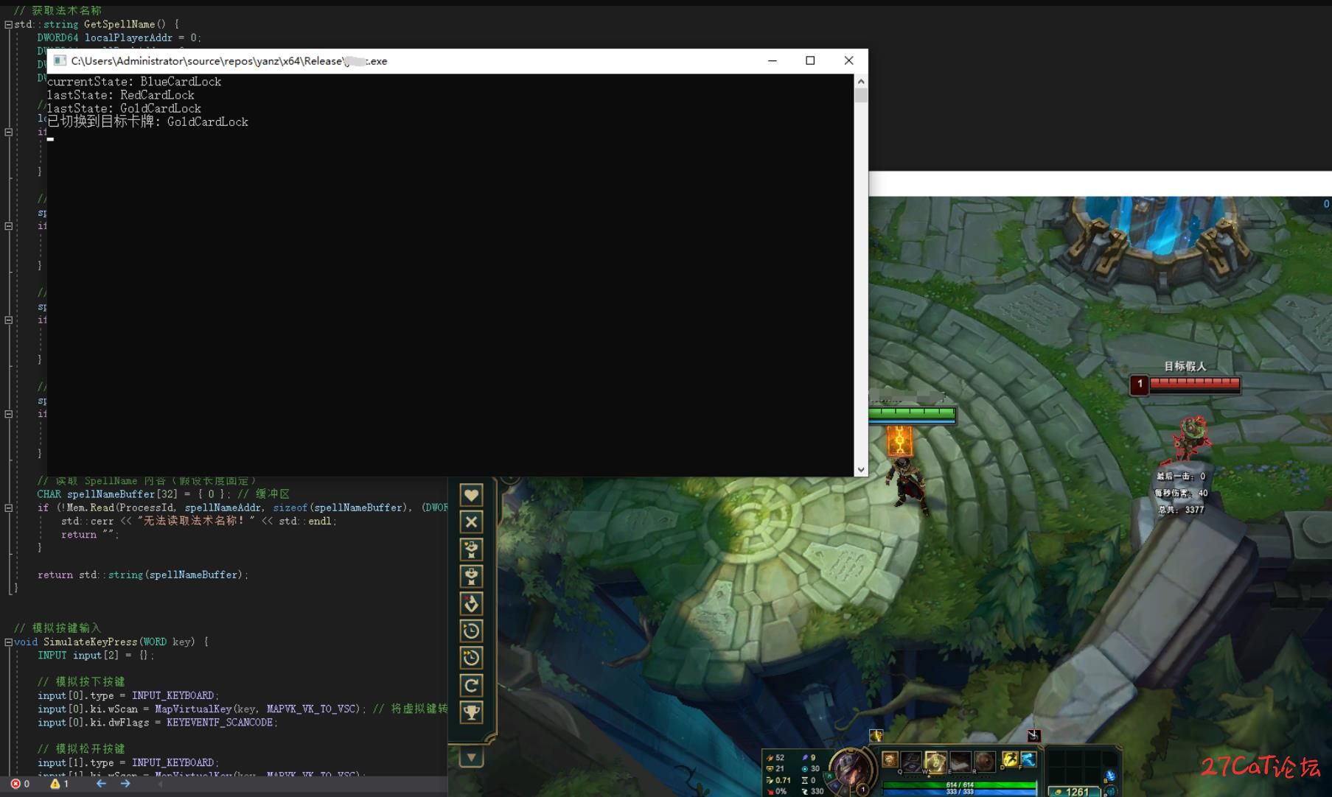Click the Q ability icon
The image size is (1332, 797).
click(911, 761)
